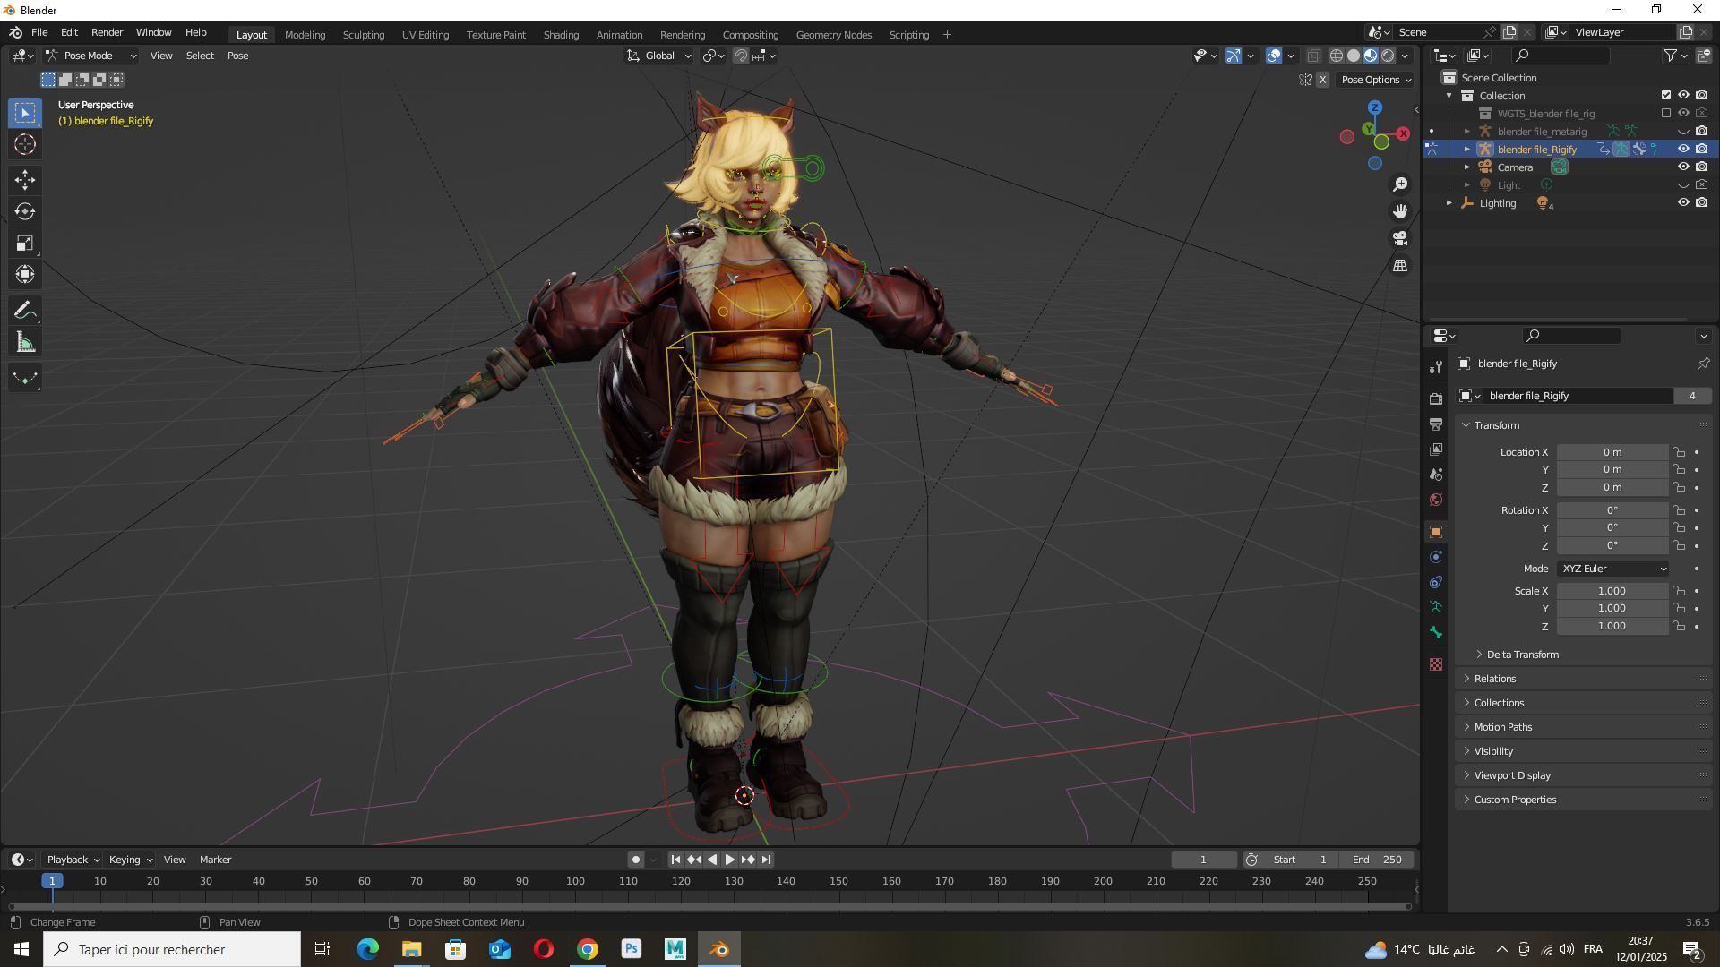Open the Scene properties tab
The image size is (1720, 967).
coord(1436,474)
